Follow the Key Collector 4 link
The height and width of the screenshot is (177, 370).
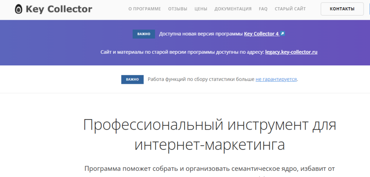(262, 34)
